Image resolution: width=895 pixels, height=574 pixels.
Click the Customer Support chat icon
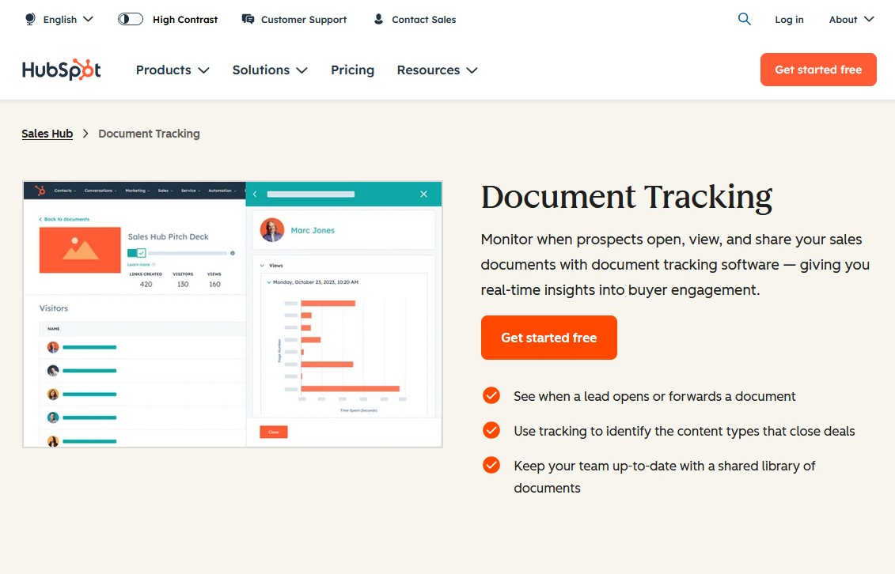click(x=248, y=20)
